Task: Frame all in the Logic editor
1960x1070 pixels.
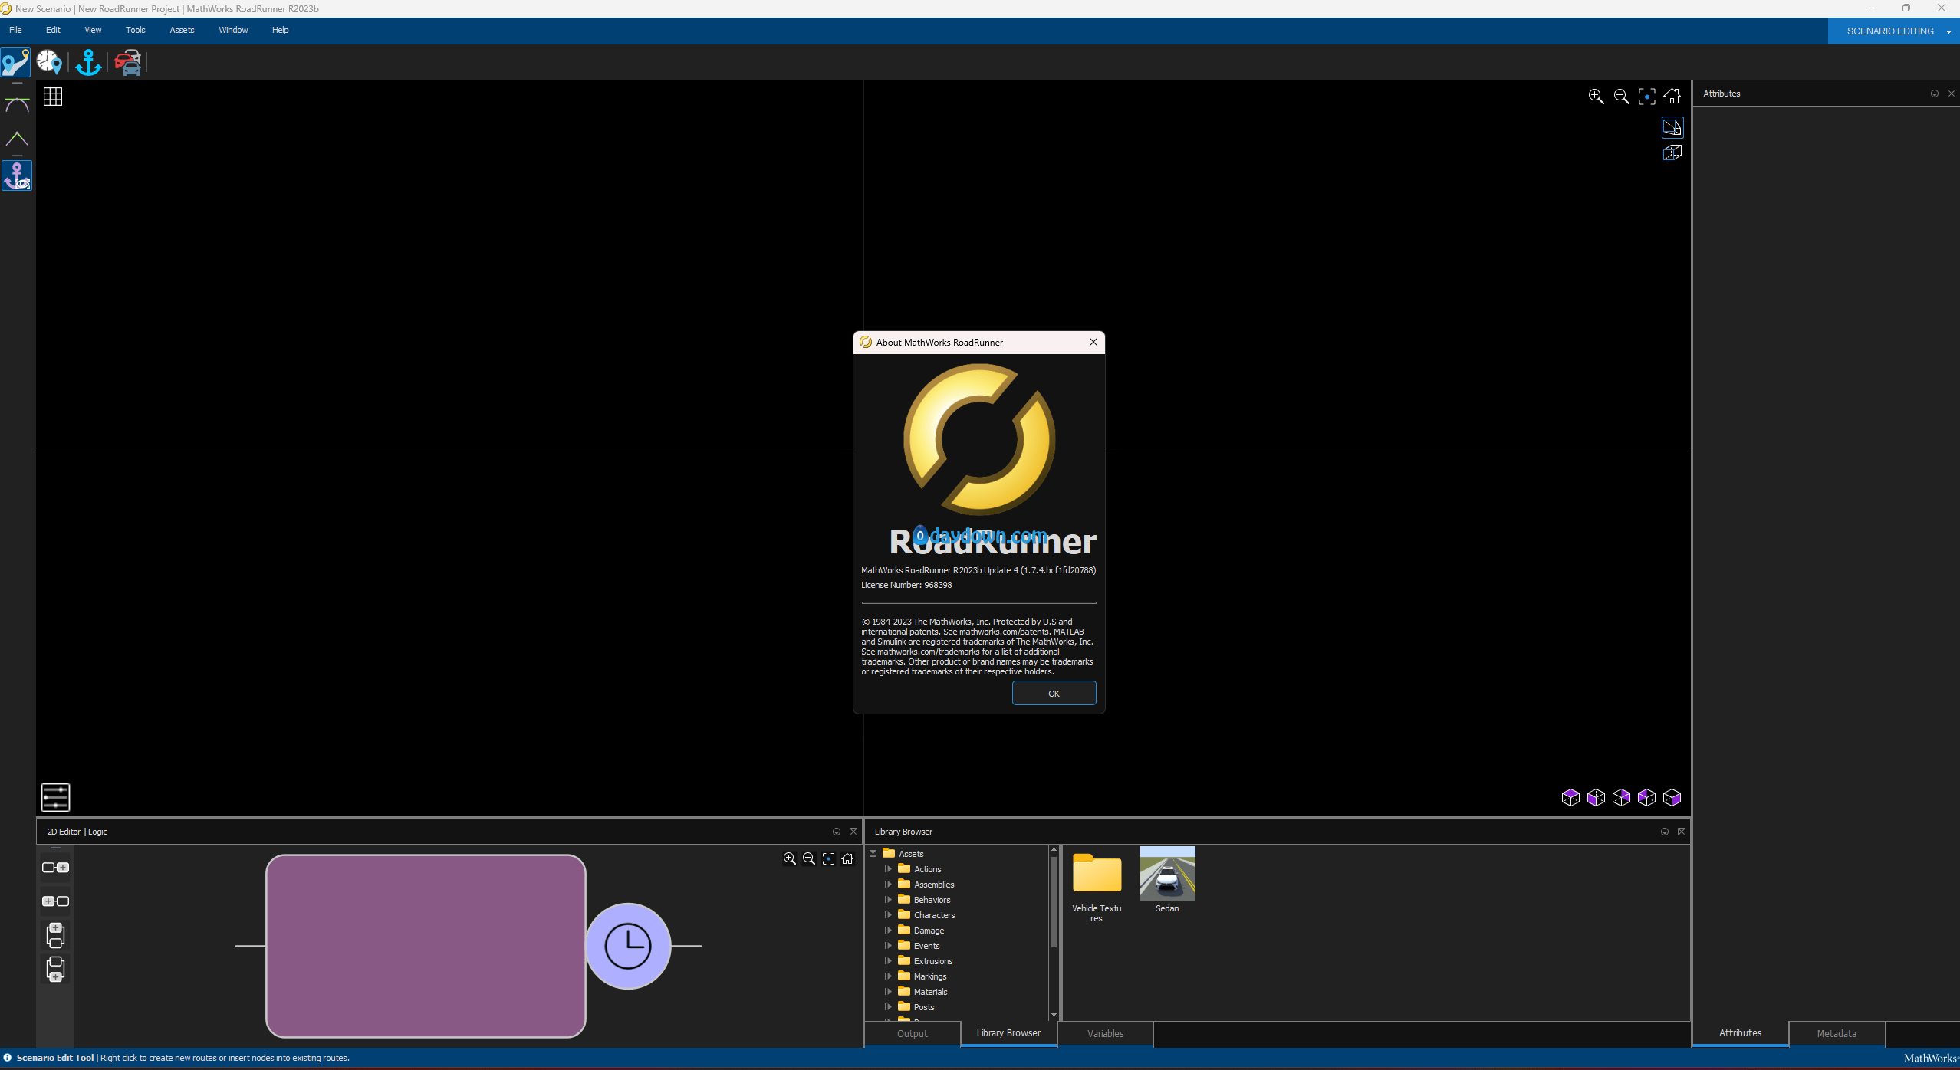Action: click(829, 859)
